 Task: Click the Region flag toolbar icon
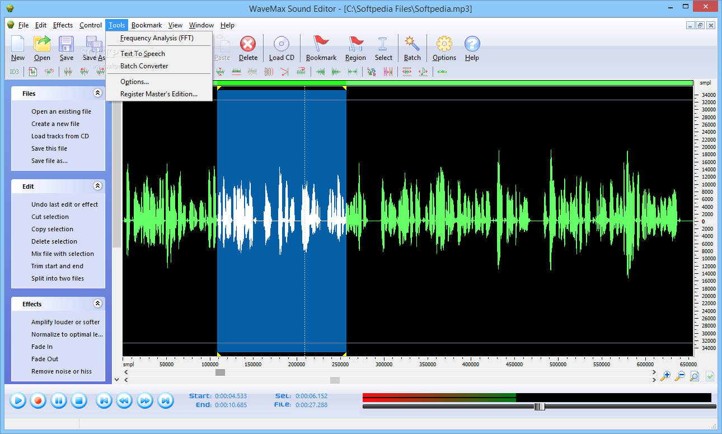(x=355, y=44)
